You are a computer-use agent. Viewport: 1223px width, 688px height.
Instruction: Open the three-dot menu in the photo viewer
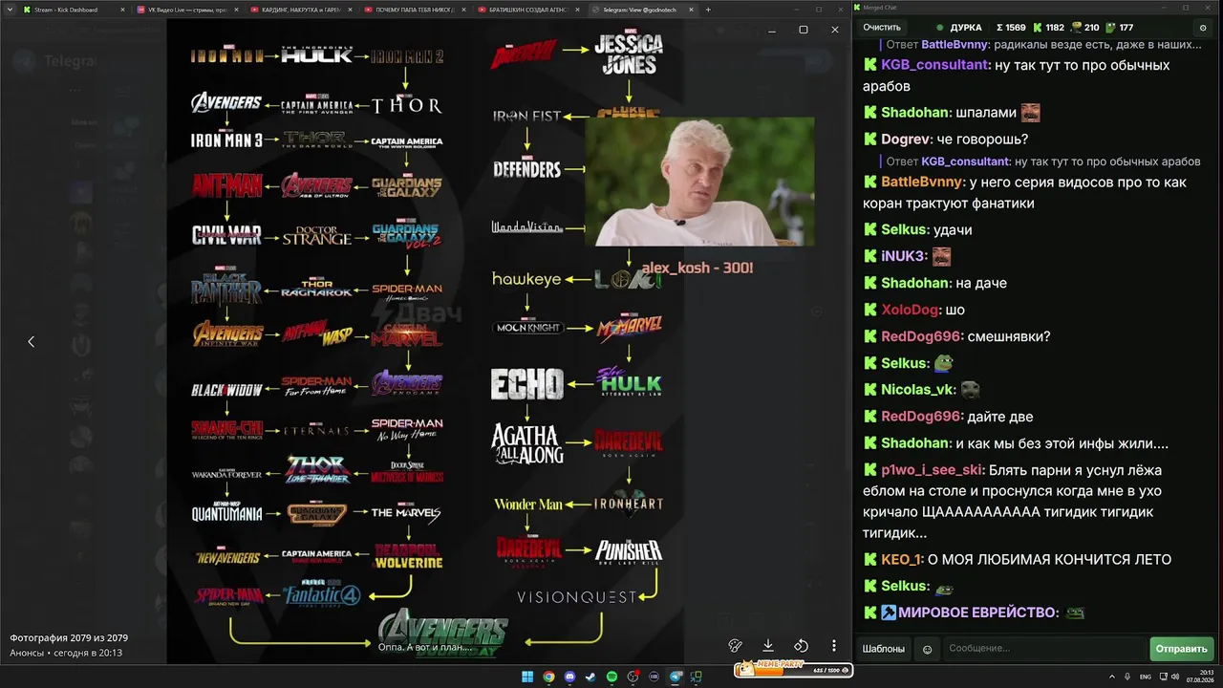click(x=833, y=646)
